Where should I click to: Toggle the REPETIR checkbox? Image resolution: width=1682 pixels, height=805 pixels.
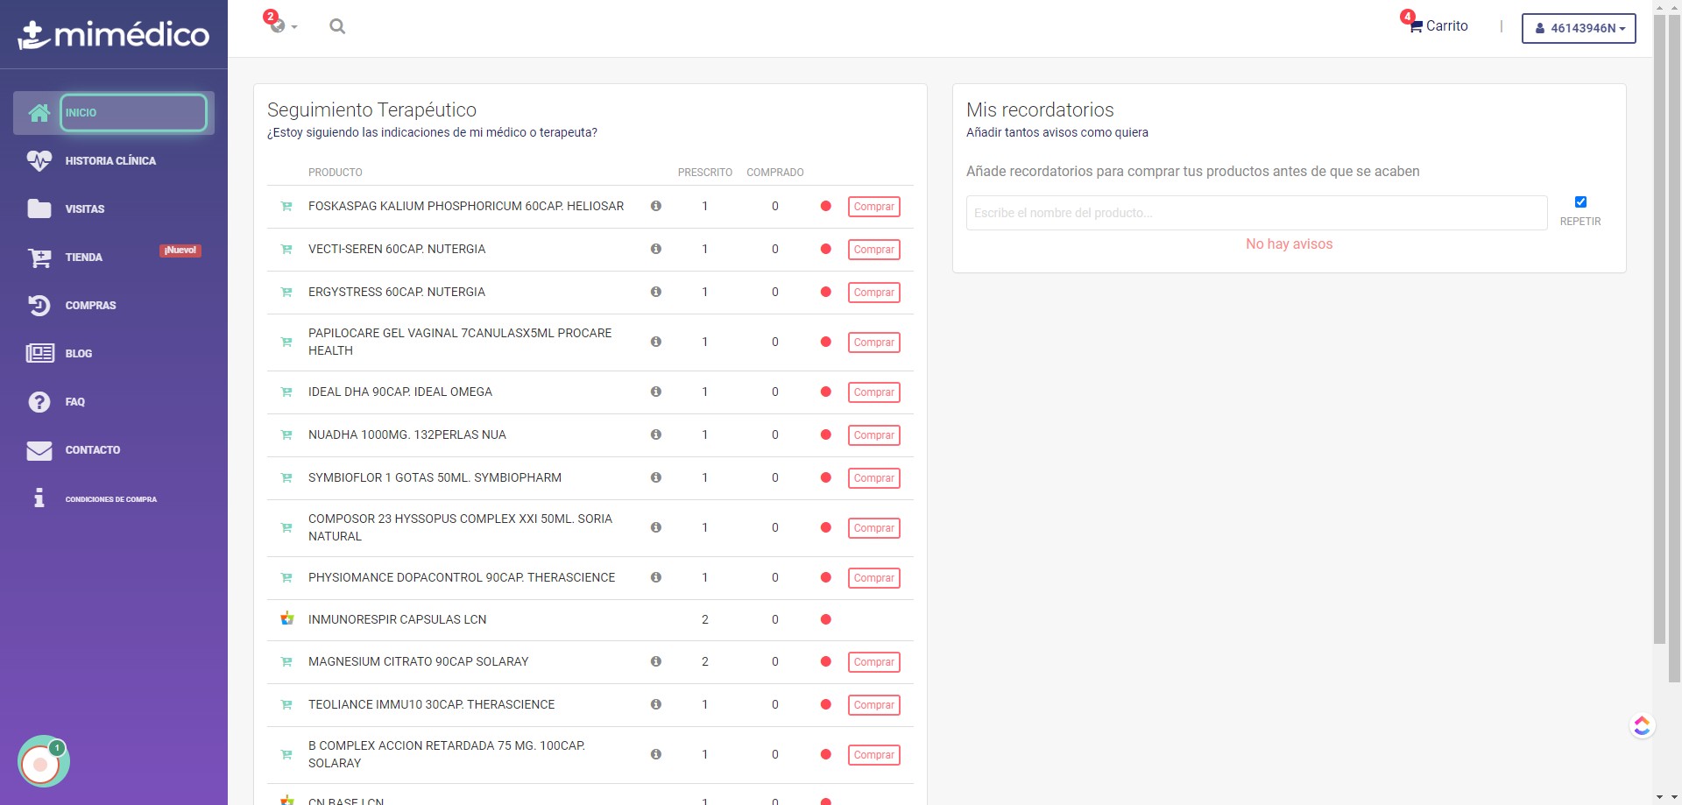pos(1580,202)
